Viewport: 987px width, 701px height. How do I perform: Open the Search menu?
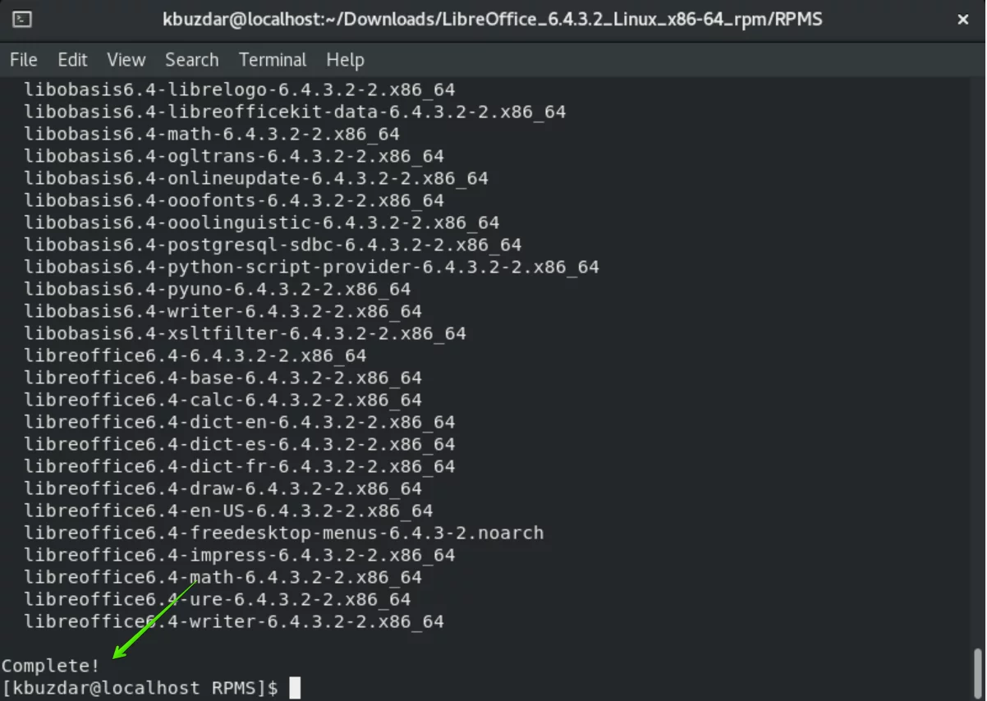coord(192,60)
